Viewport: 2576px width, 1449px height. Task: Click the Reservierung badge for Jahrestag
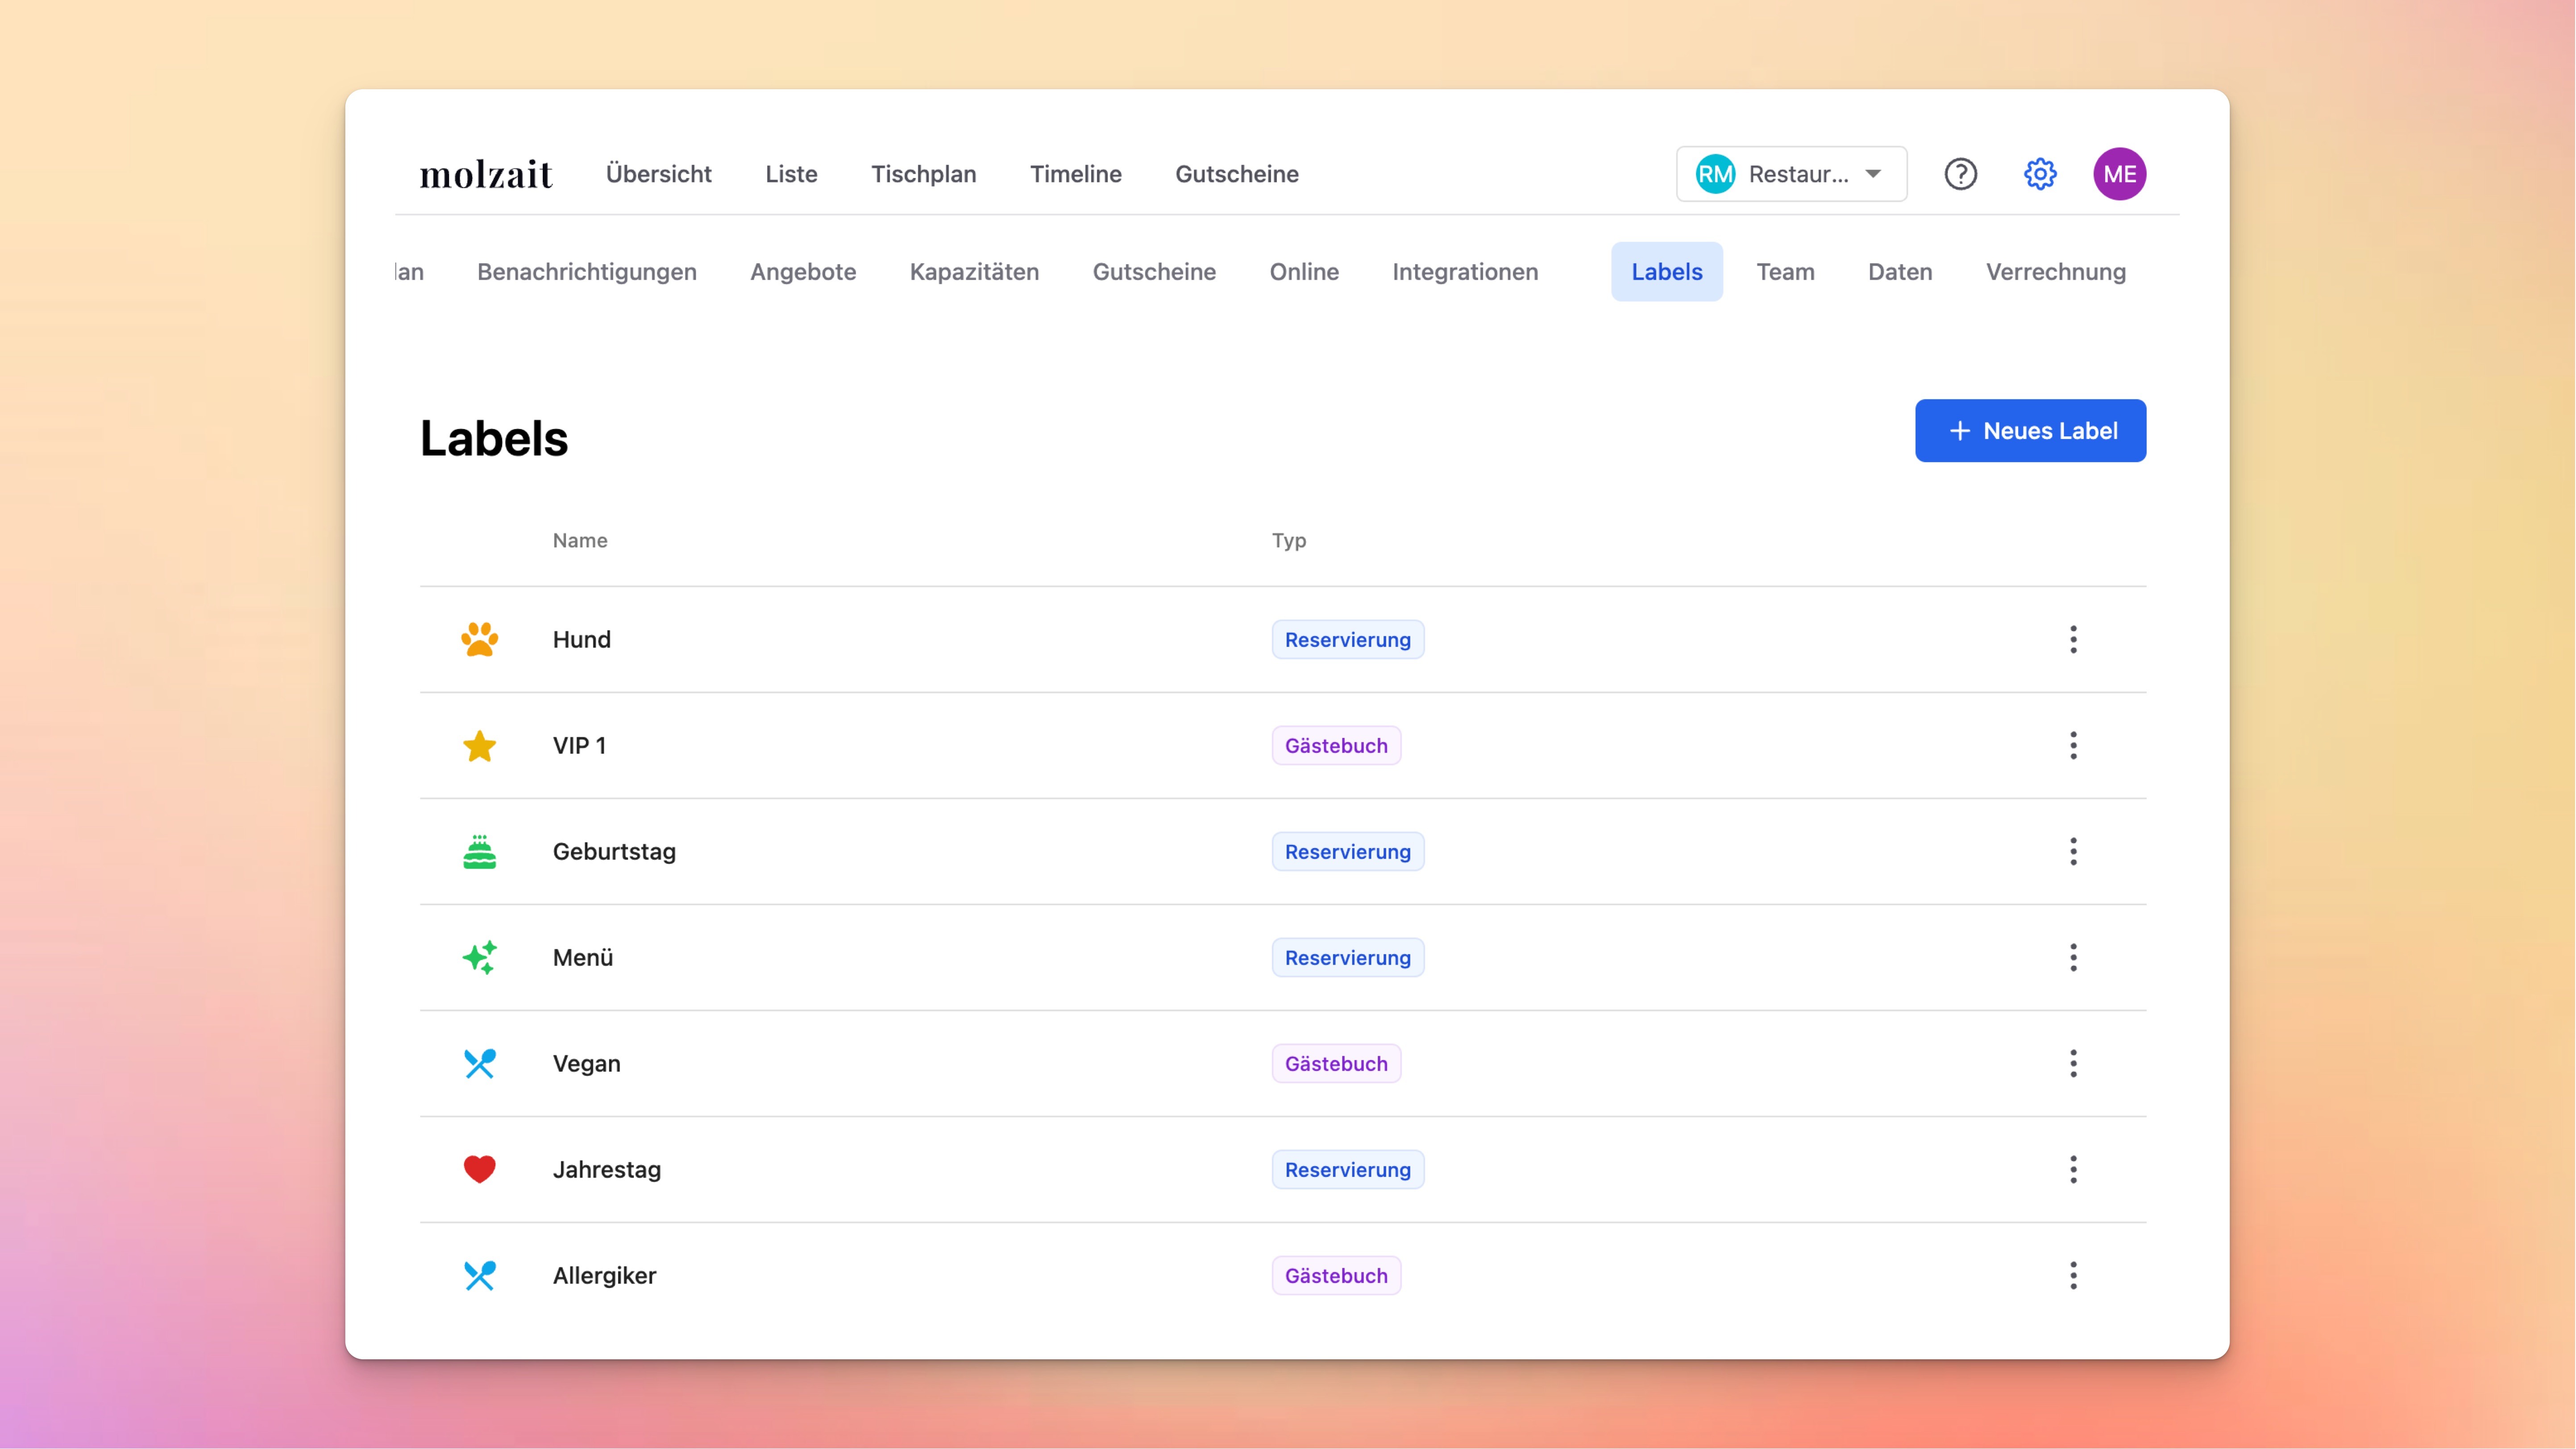1347,1169
